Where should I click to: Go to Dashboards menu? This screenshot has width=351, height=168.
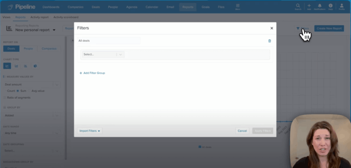51,7
